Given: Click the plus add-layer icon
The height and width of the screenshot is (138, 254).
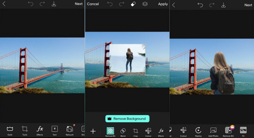Looking at the screenshot, I should click(x=93, y=131).
